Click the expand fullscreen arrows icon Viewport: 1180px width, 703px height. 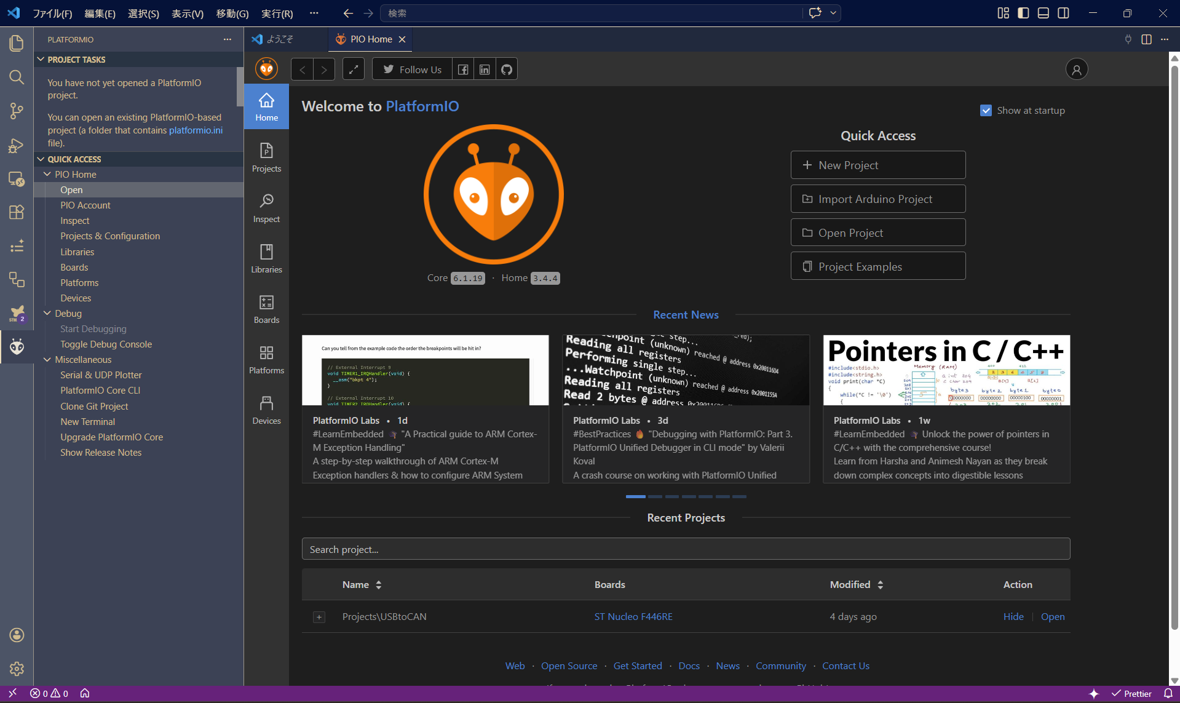point(354,70)
